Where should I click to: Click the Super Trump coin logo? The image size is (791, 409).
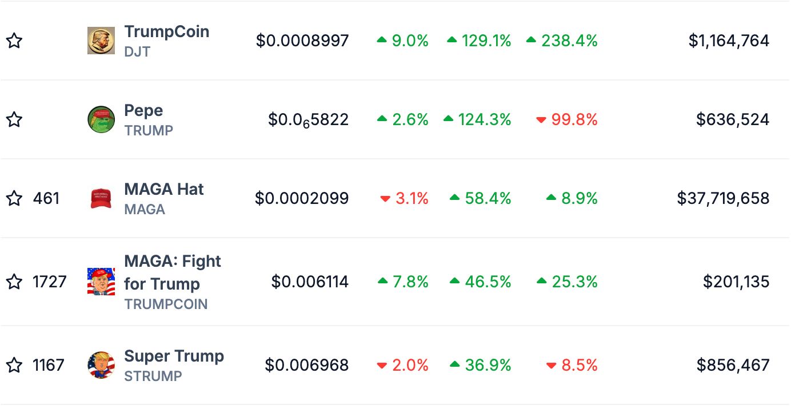(x=101, y=365)
